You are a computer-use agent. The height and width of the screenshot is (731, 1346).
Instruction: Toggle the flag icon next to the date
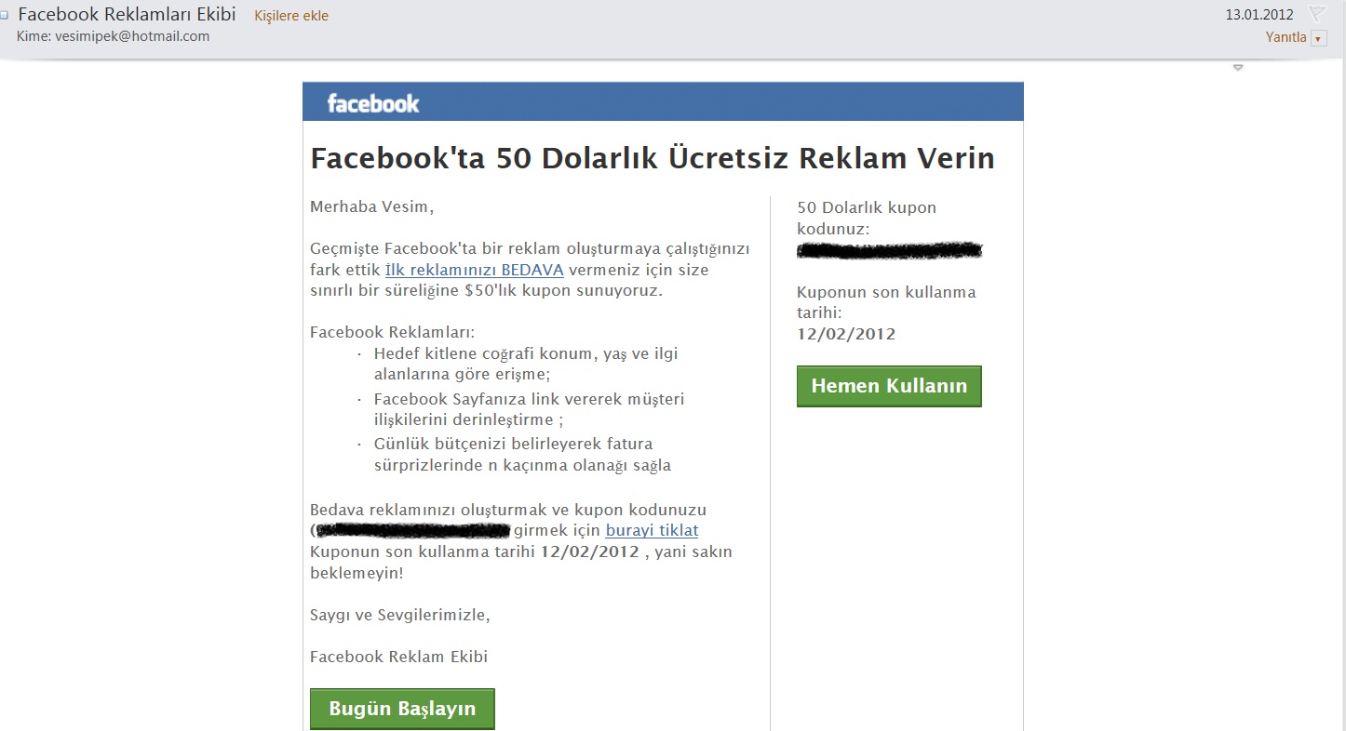[x=1316, y=14]
